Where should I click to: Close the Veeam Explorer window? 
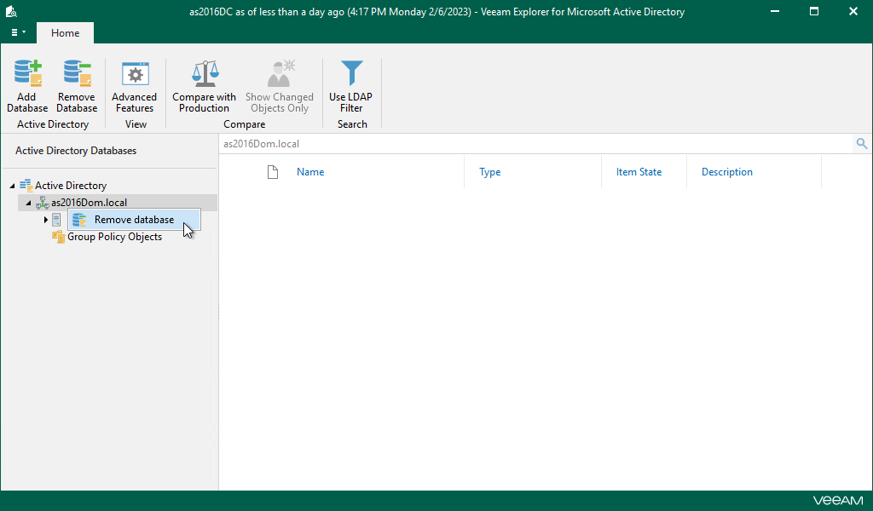[853, 11]
